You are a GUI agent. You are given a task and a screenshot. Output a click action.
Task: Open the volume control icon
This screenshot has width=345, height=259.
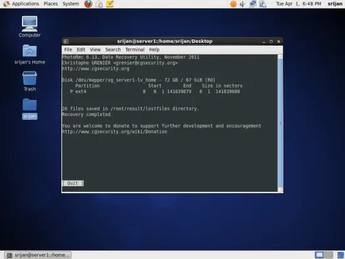tap(243, 4)
